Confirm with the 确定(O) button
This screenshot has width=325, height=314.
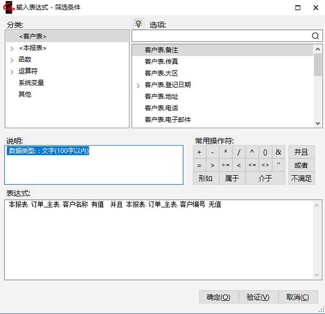point(219,297)
